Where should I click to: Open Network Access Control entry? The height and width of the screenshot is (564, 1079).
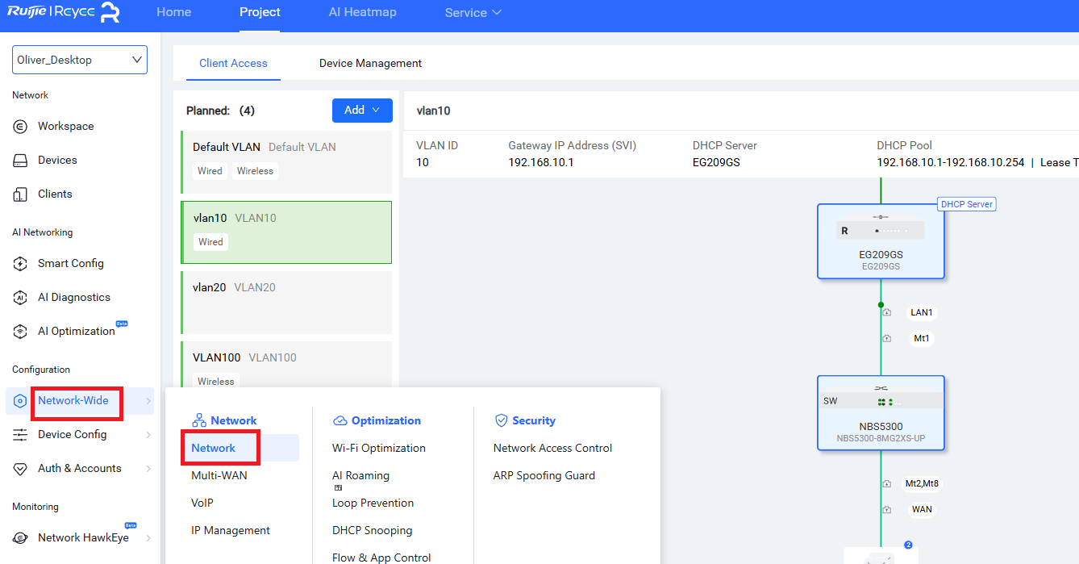point(552,448)
